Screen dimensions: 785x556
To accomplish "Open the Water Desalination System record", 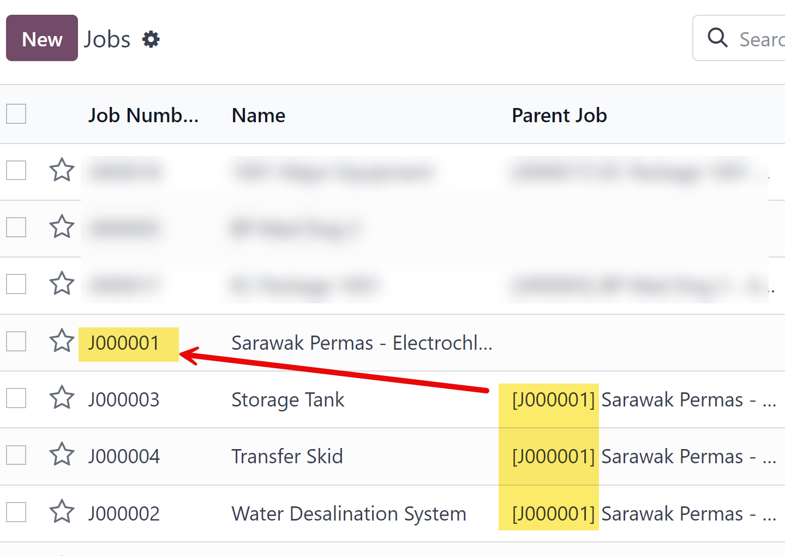I will tap(349, 513).
